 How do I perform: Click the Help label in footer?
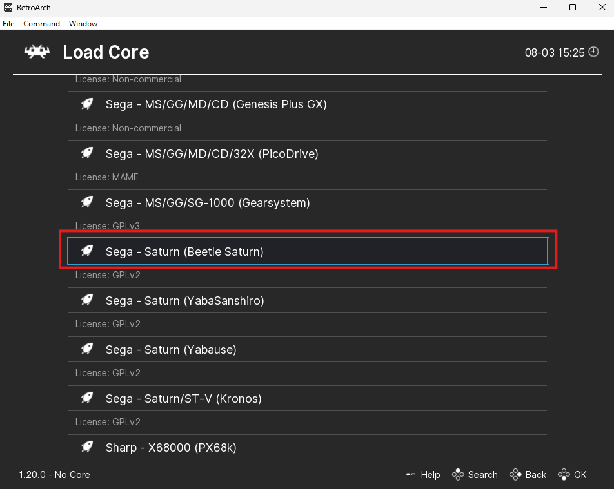[x=430, y=475]
